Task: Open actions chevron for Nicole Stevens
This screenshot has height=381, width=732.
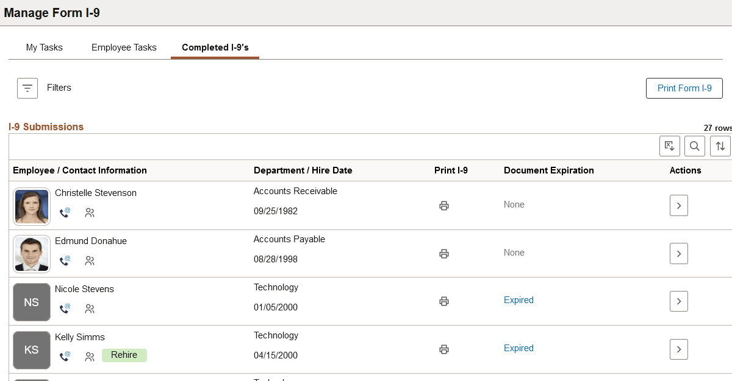Action: 679,301
